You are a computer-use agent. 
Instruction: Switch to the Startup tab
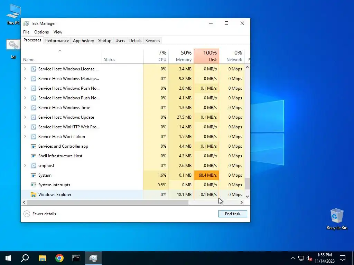coord(104,41)
